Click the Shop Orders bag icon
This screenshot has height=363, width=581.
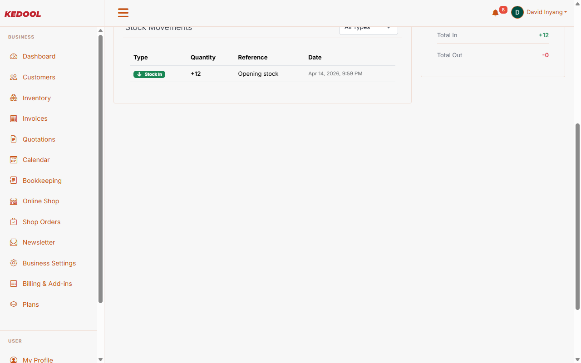14,222
